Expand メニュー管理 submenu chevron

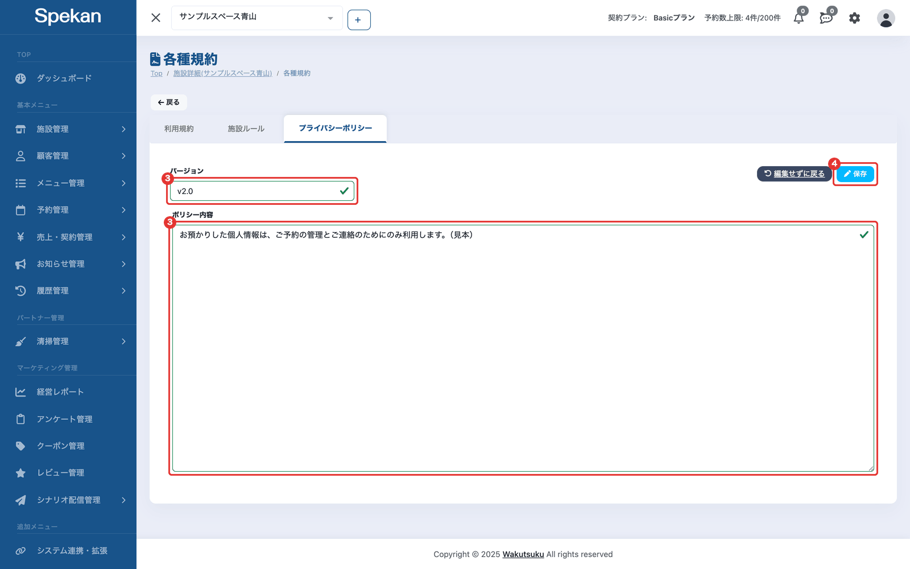click(x=123, y=183)
